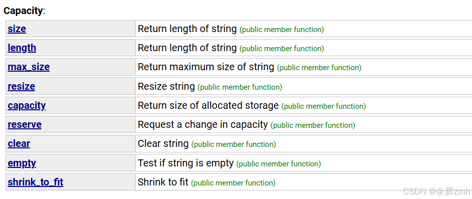Open the reserve function link

[x=25, y=124]
